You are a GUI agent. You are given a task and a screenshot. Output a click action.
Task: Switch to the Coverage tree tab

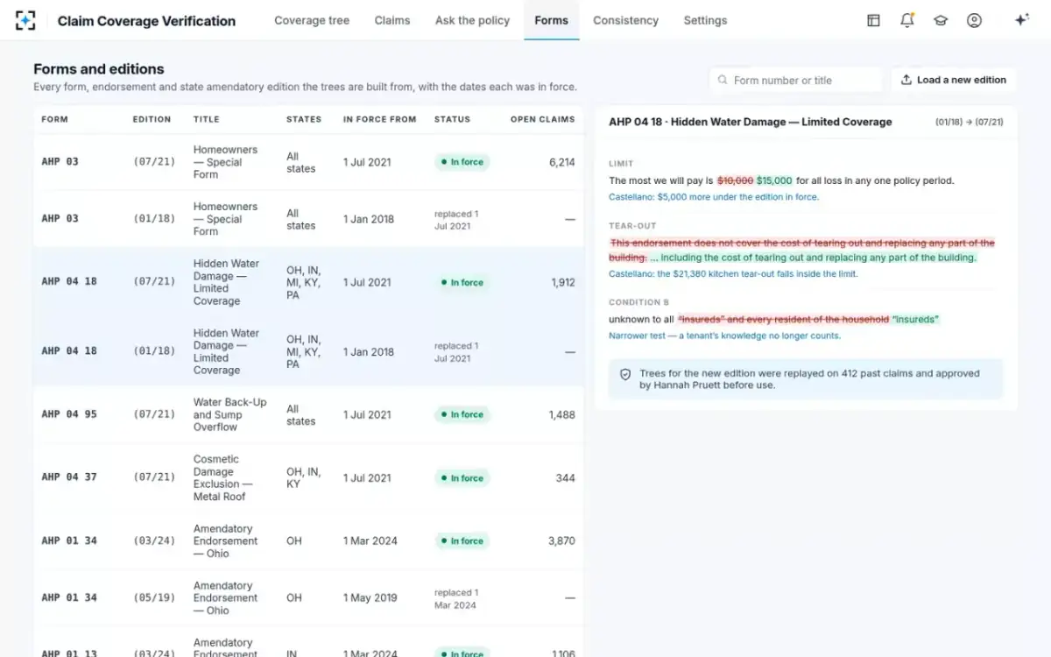312,20
